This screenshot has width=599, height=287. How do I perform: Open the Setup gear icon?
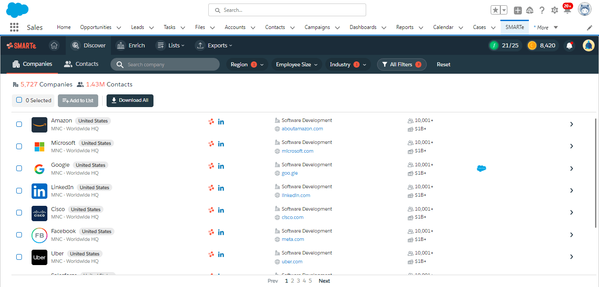pyautogui.click(x=555, y=10)
